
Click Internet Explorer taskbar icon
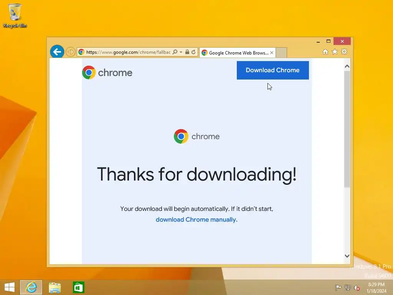31,287
